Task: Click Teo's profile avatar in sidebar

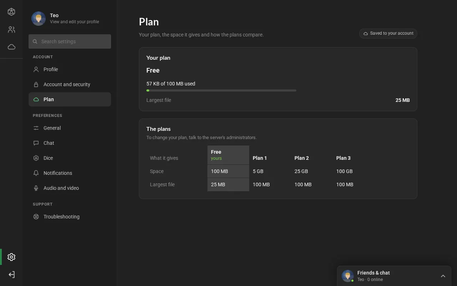Action: click(39, 19)
